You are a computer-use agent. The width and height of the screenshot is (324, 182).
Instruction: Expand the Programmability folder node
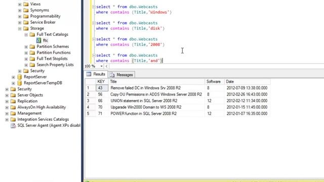pos(20,16)
